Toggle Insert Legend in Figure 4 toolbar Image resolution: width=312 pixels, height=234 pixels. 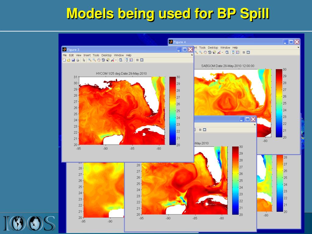pyautogui.click(x=238, y=52)
